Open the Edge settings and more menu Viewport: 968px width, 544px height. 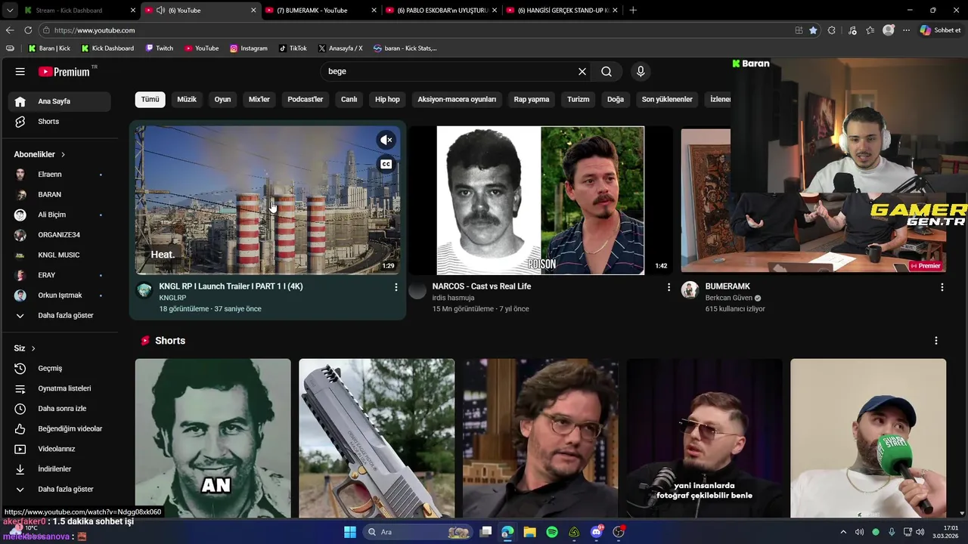click(x=906, y=30)
